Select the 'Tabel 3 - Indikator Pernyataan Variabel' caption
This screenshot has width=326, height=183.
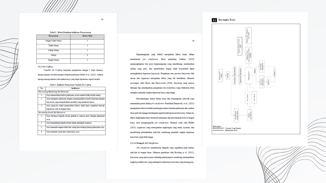tap(70, 85)
